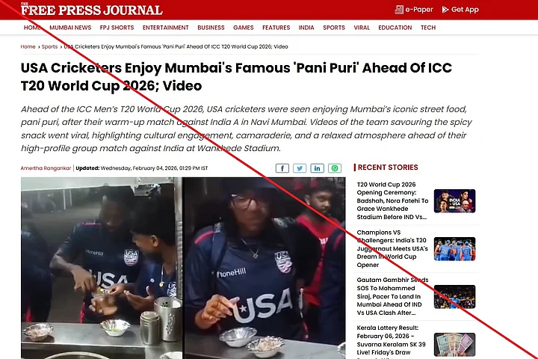The image size is (538, 359).
Task: Open T20 World Cup Opening Ceremony story
Action: [x=392, y=200]
